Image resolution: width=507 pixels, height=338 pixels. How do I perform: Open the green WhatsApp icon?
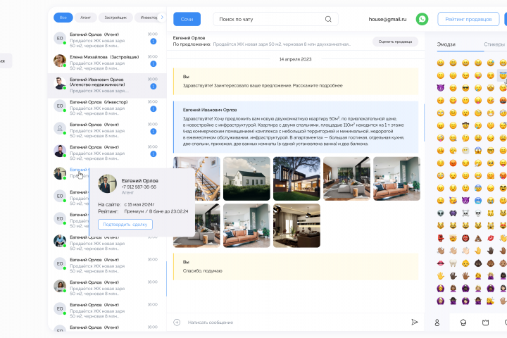point(422,19)
